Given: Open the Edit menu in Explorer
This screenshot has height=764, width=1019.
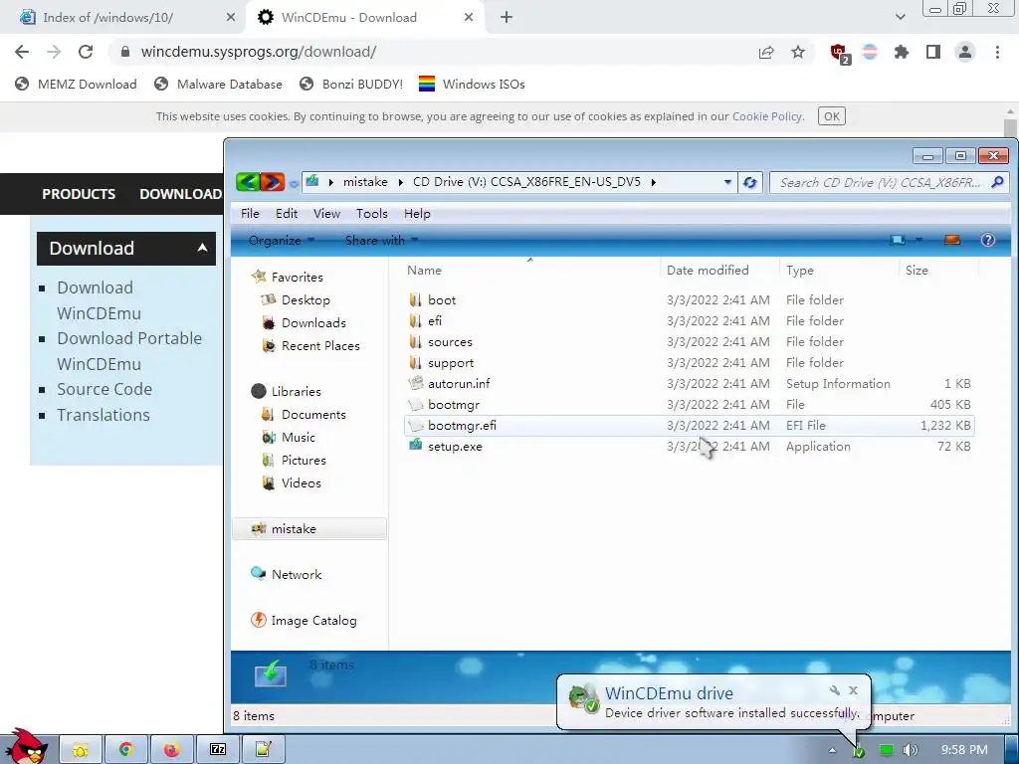Looking at the screenshot, I should 286,214.
